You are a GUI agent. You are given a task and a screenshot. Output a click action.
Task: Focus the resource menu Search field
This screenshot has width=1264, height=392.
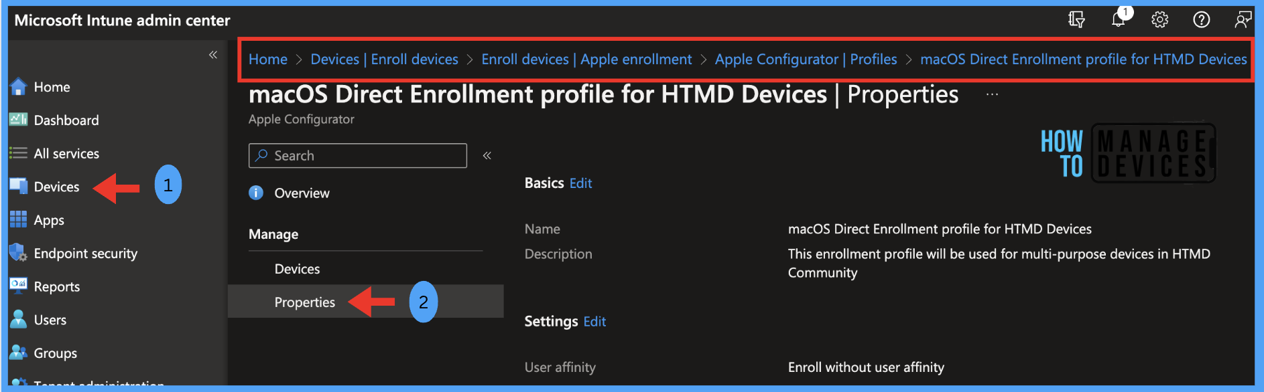358,156
